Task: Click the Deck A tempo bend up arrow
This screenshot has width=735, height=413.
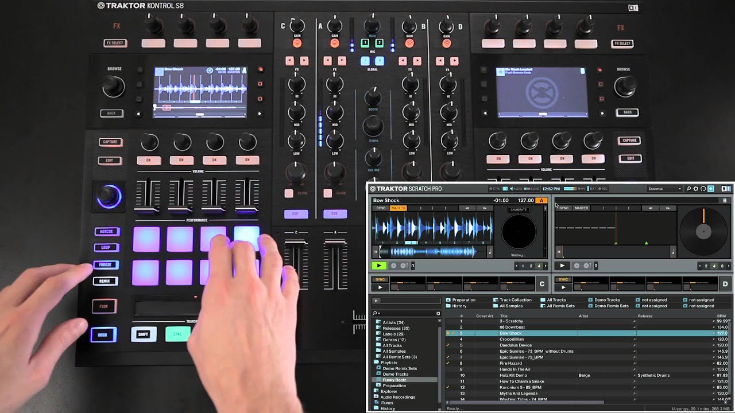Action: pyautogui.click(x=485, y=208)
